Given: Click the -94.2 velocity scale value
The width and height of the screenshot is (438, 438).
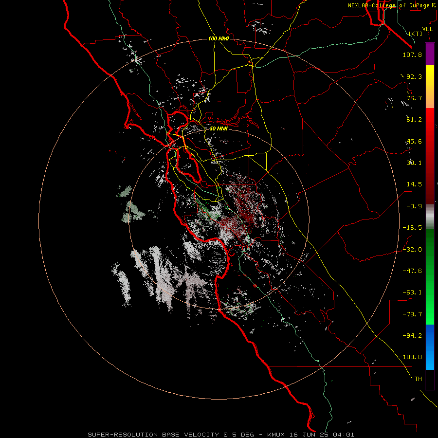Looking at the screenshot, I should (x=412, y=336).
